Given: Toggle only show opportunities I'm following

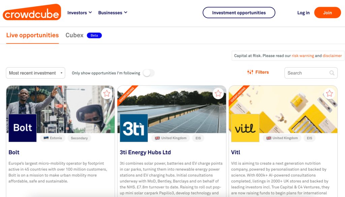Looking at the screenshot, I should [149, 73].
